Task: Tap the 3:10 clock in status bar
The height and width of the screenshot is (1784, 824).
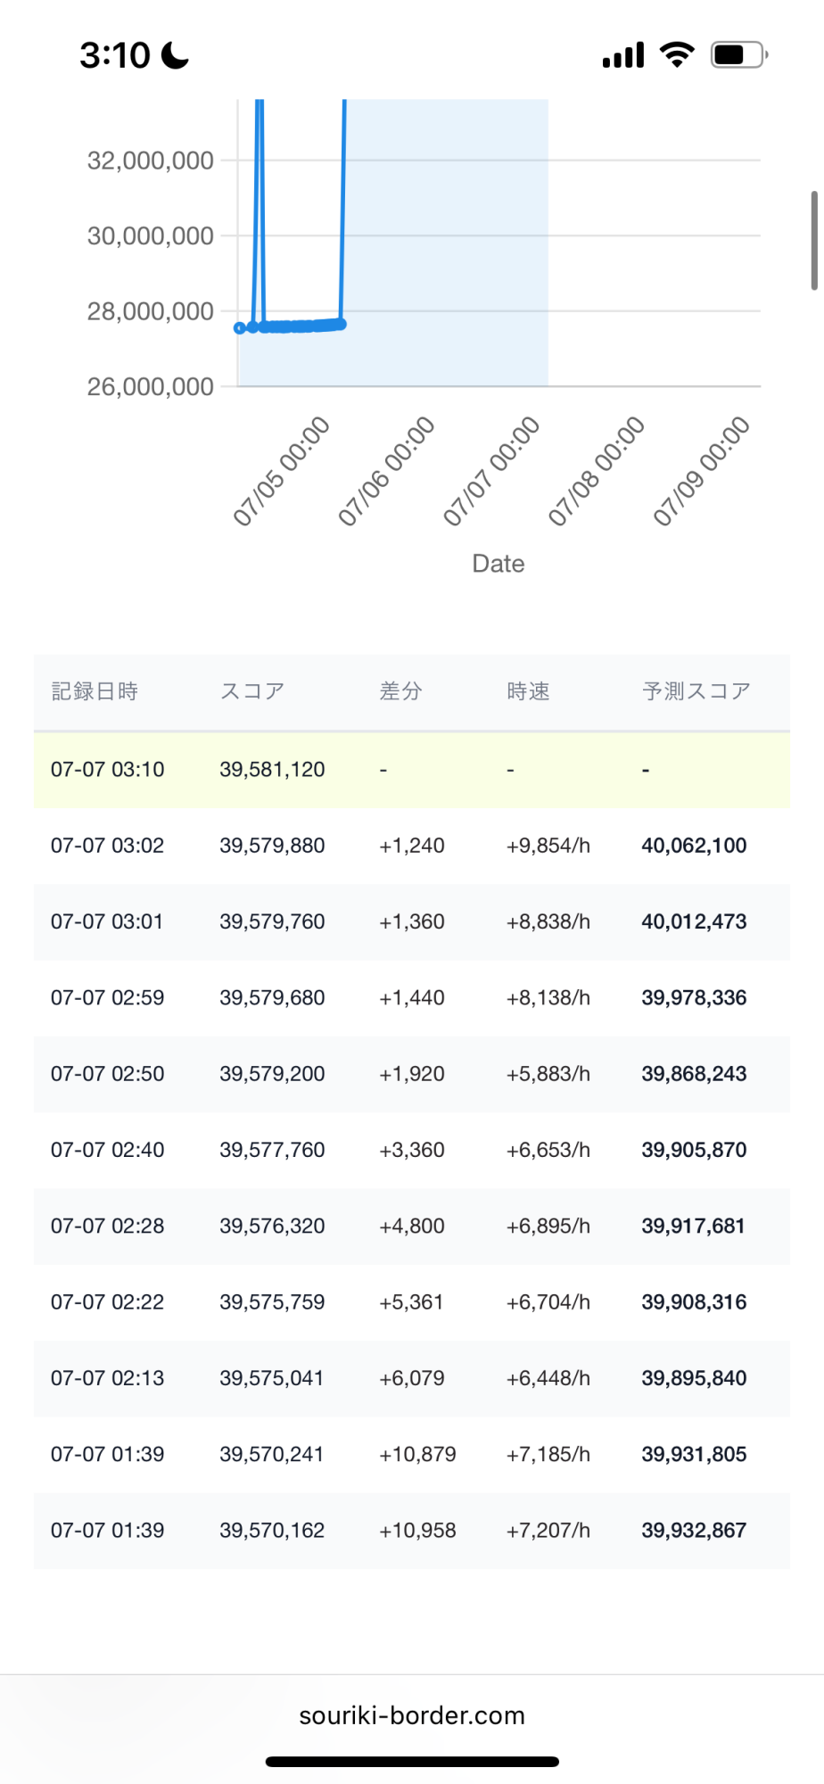Action: point(115,55)
